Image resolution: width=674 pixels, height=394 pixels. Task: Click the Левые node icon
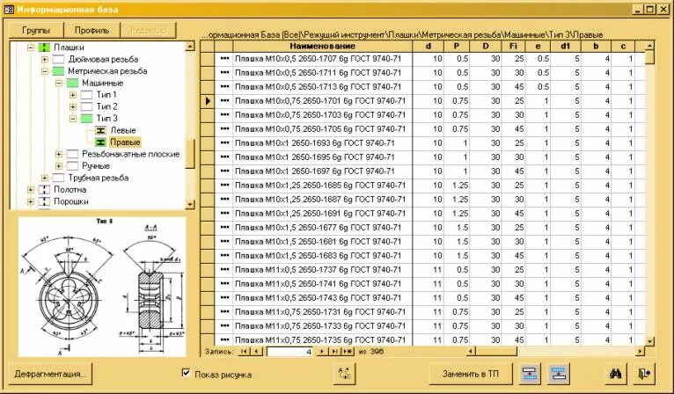(x=100, y=130)
